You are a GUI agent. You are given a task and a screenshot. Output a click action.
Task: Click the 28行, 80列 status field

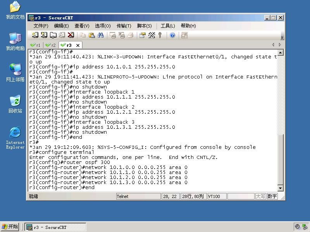pyautogui.click(x=193, y=196)
